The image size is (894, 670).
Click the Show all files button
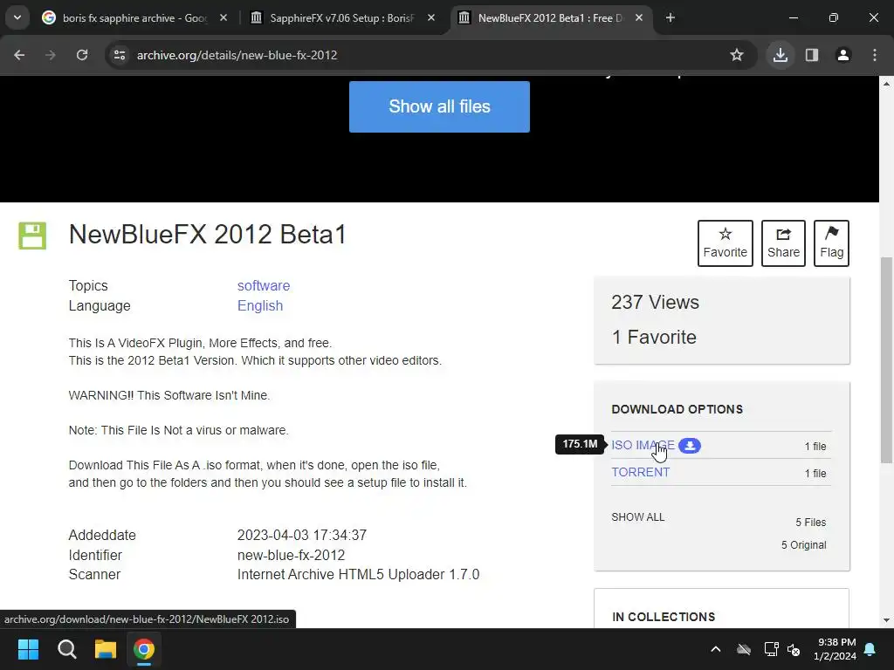pyautogui.click(x=439, y=106)
